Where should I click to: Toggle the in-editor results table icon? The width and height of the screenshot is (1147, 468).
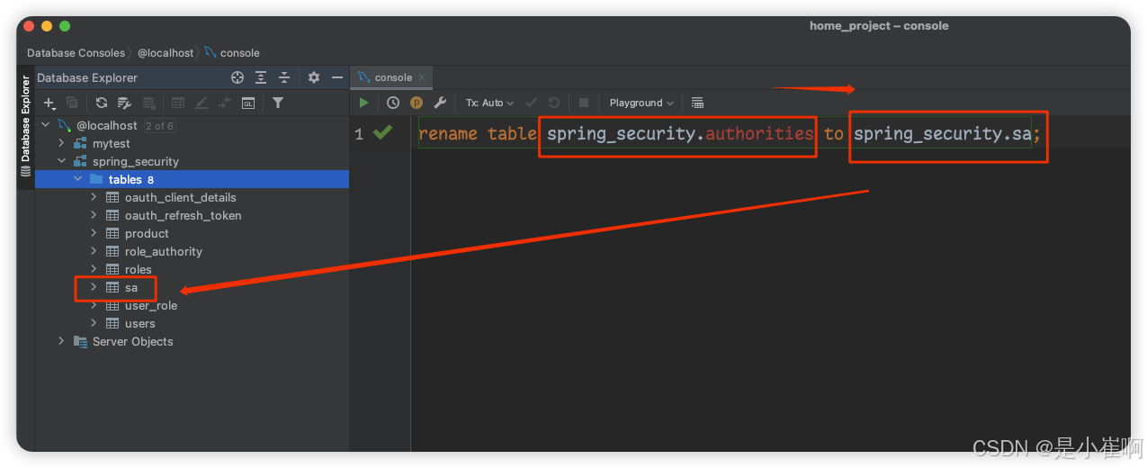tap(697, 103)
